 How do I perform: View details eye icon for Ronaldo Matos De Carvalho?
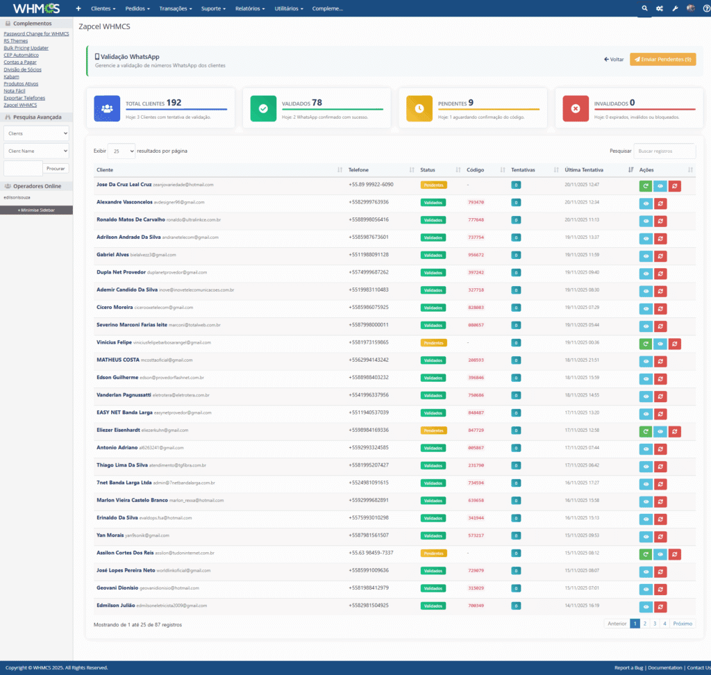[646, 221]
